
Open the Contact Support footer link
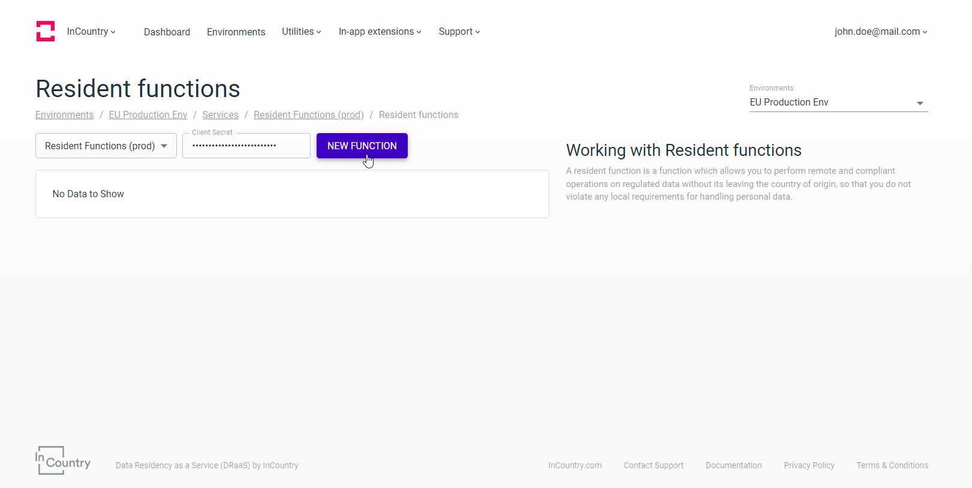[x=654, y=465]
